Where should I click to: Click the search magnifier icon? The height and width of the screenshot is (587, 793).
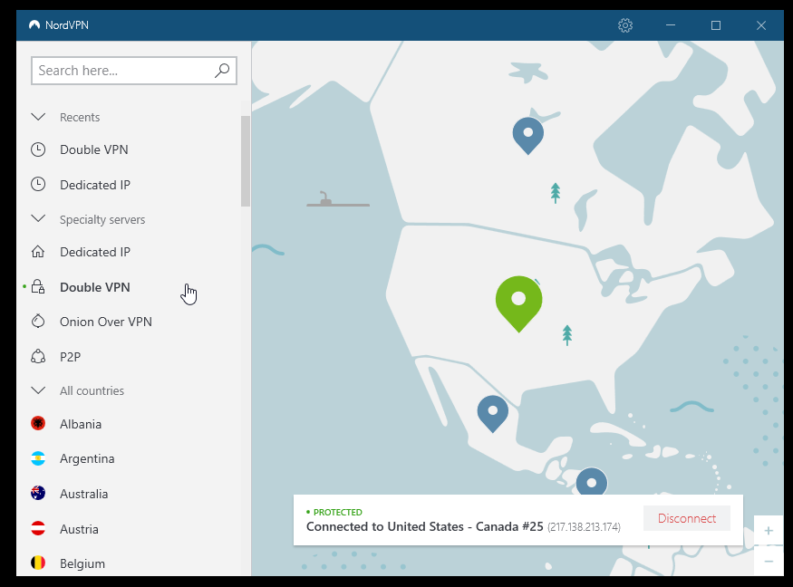click(x=222, y=71)
